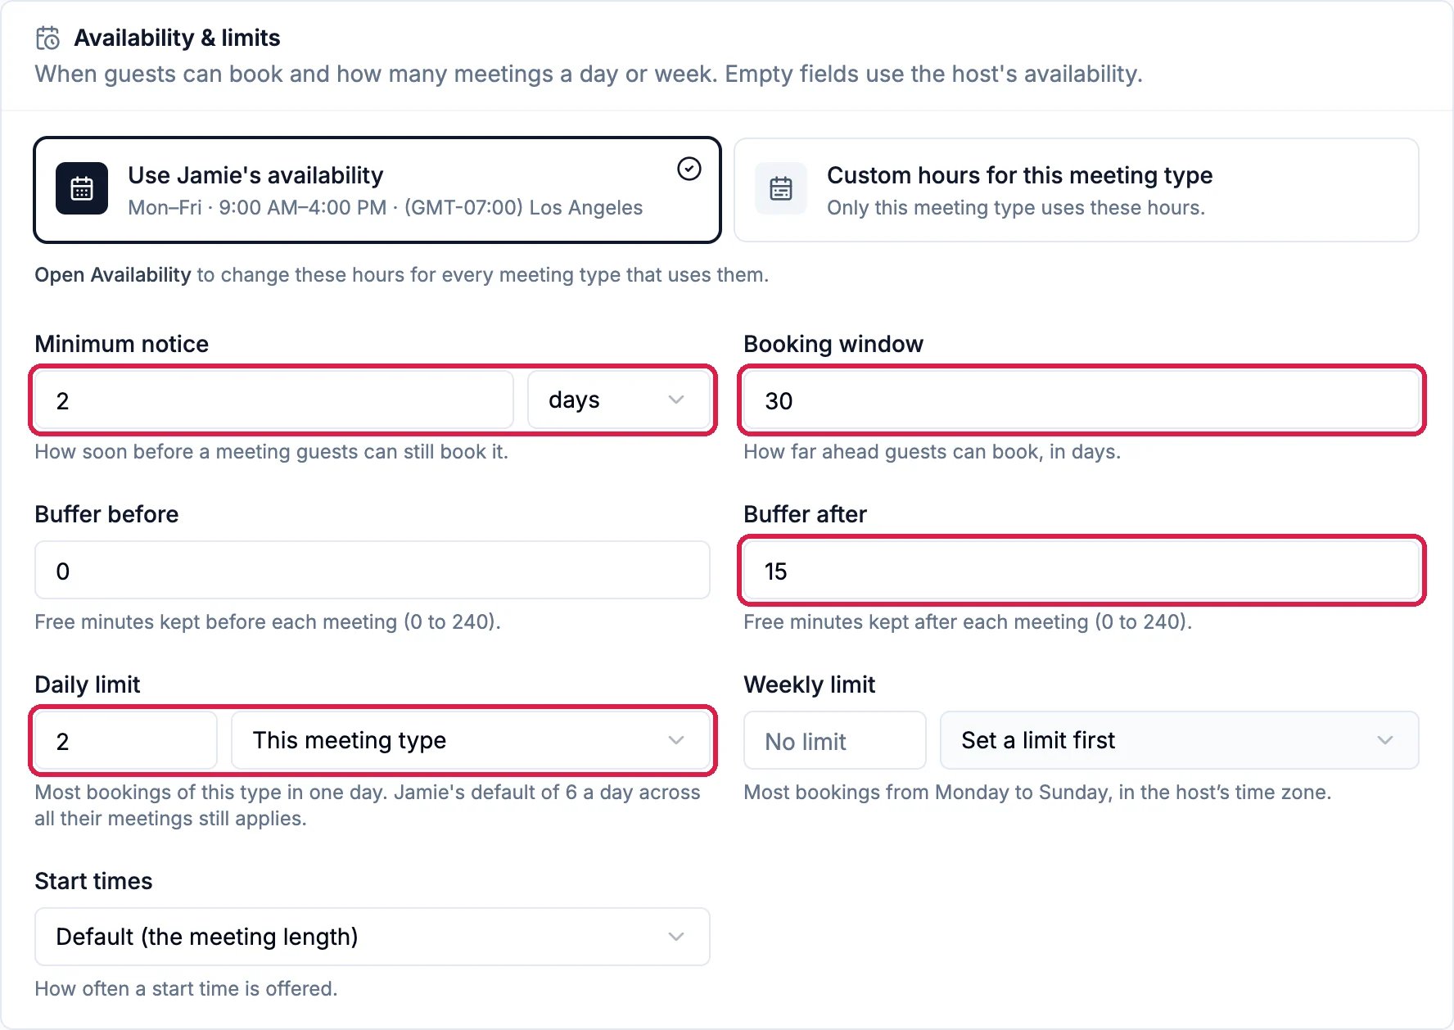The width and height of the screenshot is (1454, 1030).
Task: Click the checkmark circle on Jamie's availability card
Action: point(689,169)
